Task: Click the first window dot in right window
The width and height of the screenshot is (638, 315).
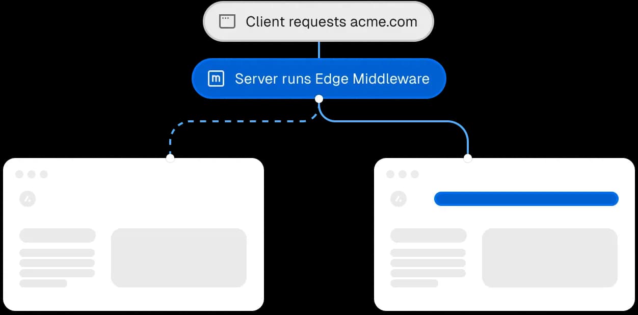Action: (x=390, y=174)
